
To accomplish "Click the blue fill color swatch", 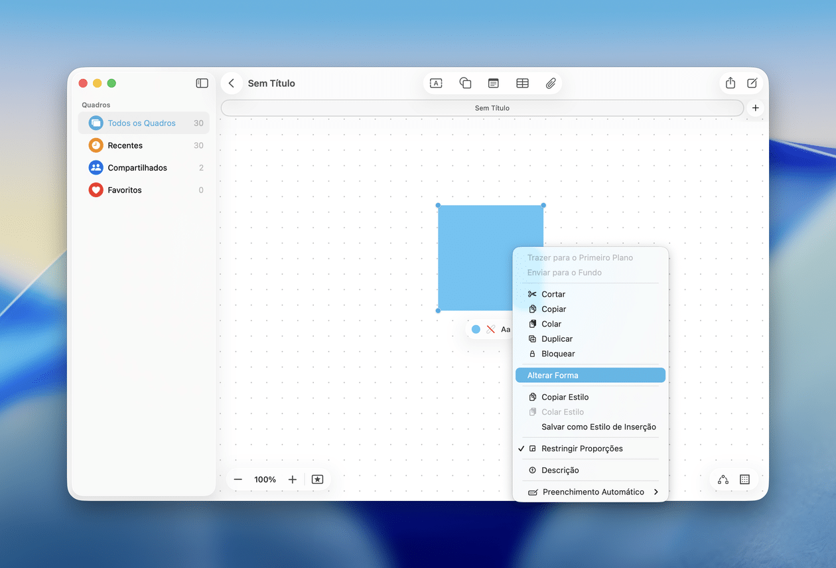I will pyautogui.click(x=476, y=329).
